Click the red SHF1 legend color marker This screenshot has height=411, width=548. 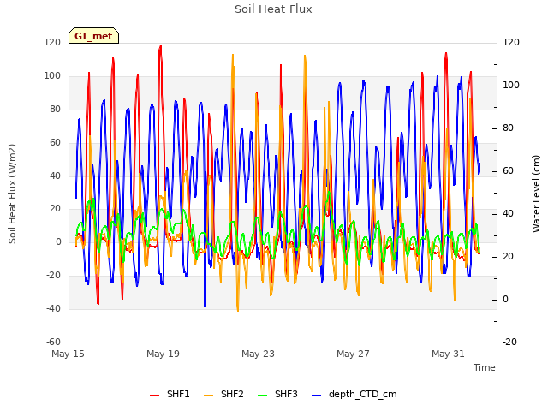click(x=154, y=396)
